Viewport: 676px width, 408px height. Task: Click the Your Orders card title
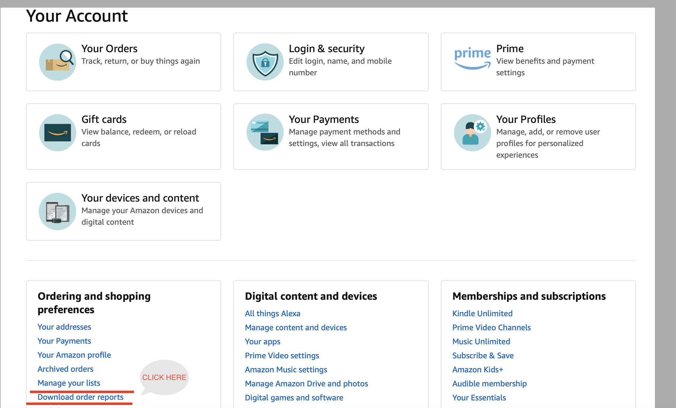tap(110, 48)
